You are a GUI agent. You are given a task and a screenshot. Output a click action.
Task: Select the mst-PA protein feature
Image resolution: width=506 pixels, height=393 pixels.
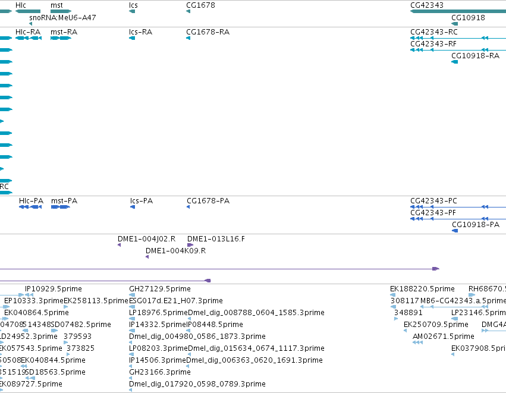[61, 207]
